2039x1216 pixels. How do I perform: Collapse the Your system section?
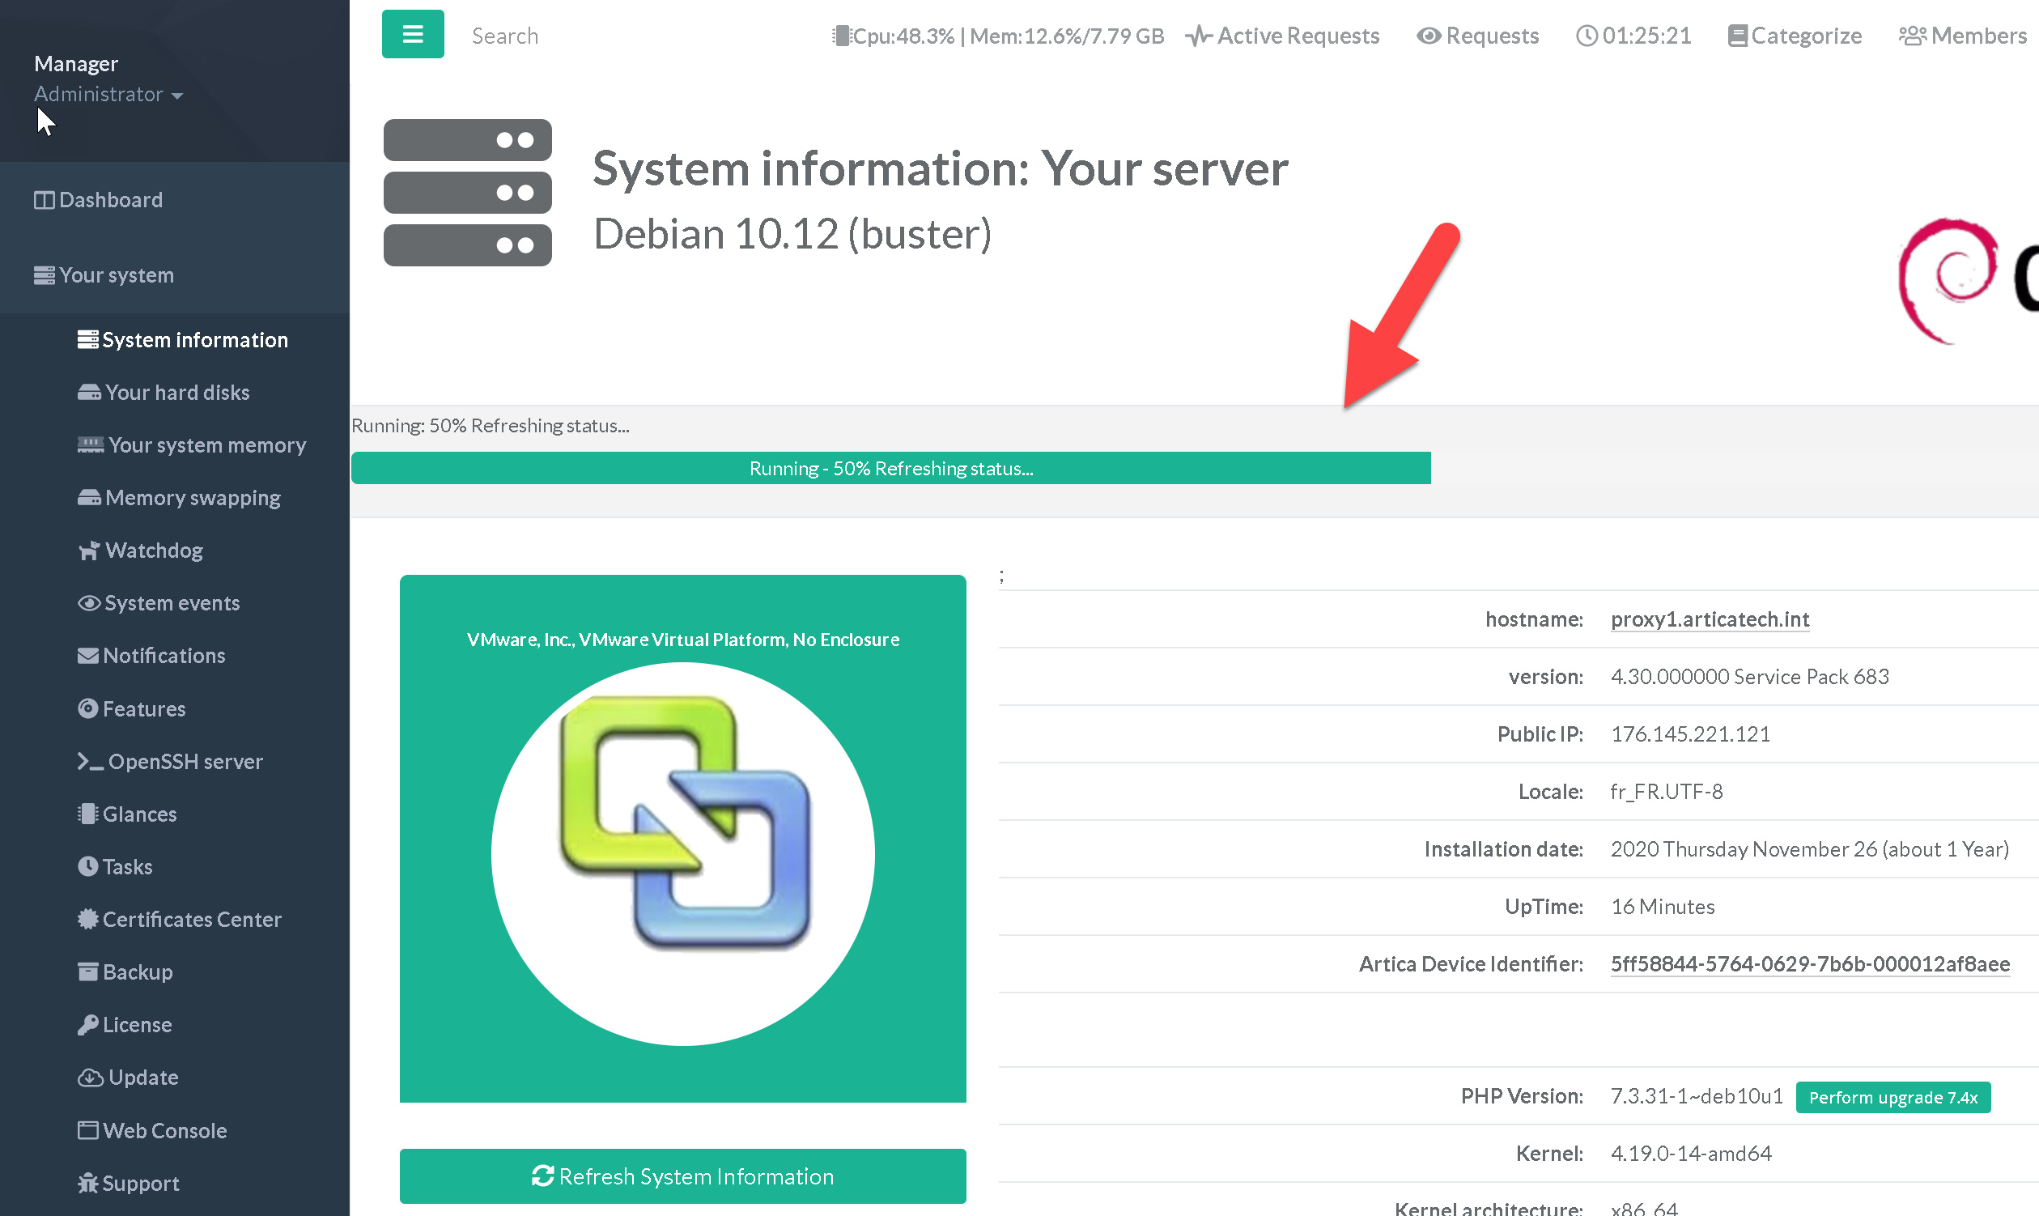[x=116, y=275]
